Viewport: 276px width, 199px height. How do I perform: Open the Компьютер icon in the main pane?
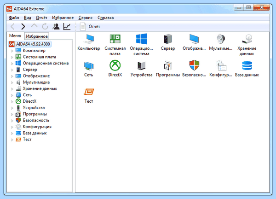point(89,39)
